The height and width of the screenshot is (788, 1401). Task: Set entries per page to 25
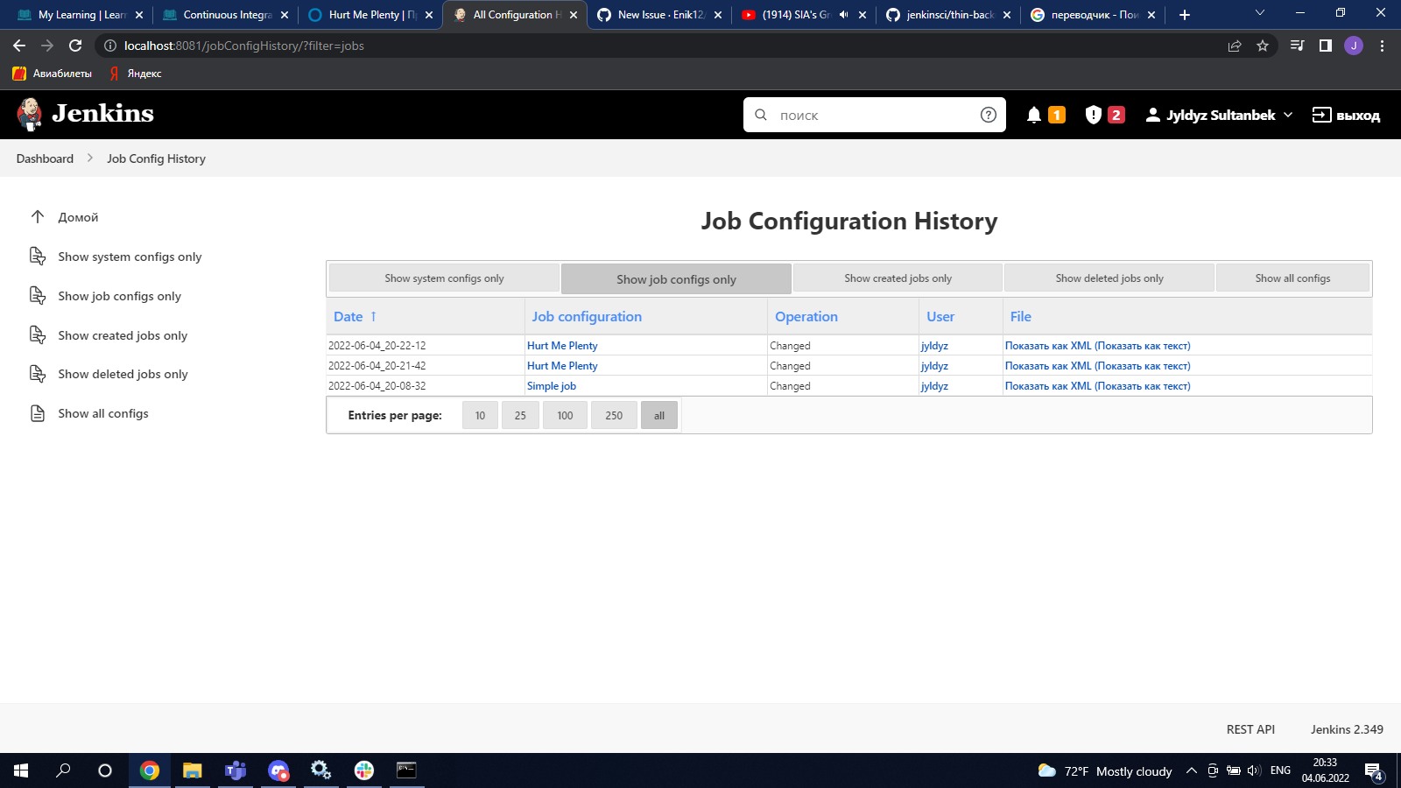[520, 415]
